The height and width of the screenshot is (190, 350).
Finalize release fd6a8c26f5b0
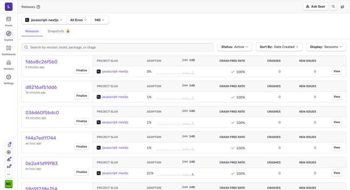pos(82,70)
